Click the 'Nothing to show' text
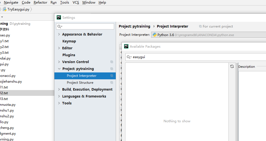The height and width of the screenshot is (141, 266). (177, 121)
